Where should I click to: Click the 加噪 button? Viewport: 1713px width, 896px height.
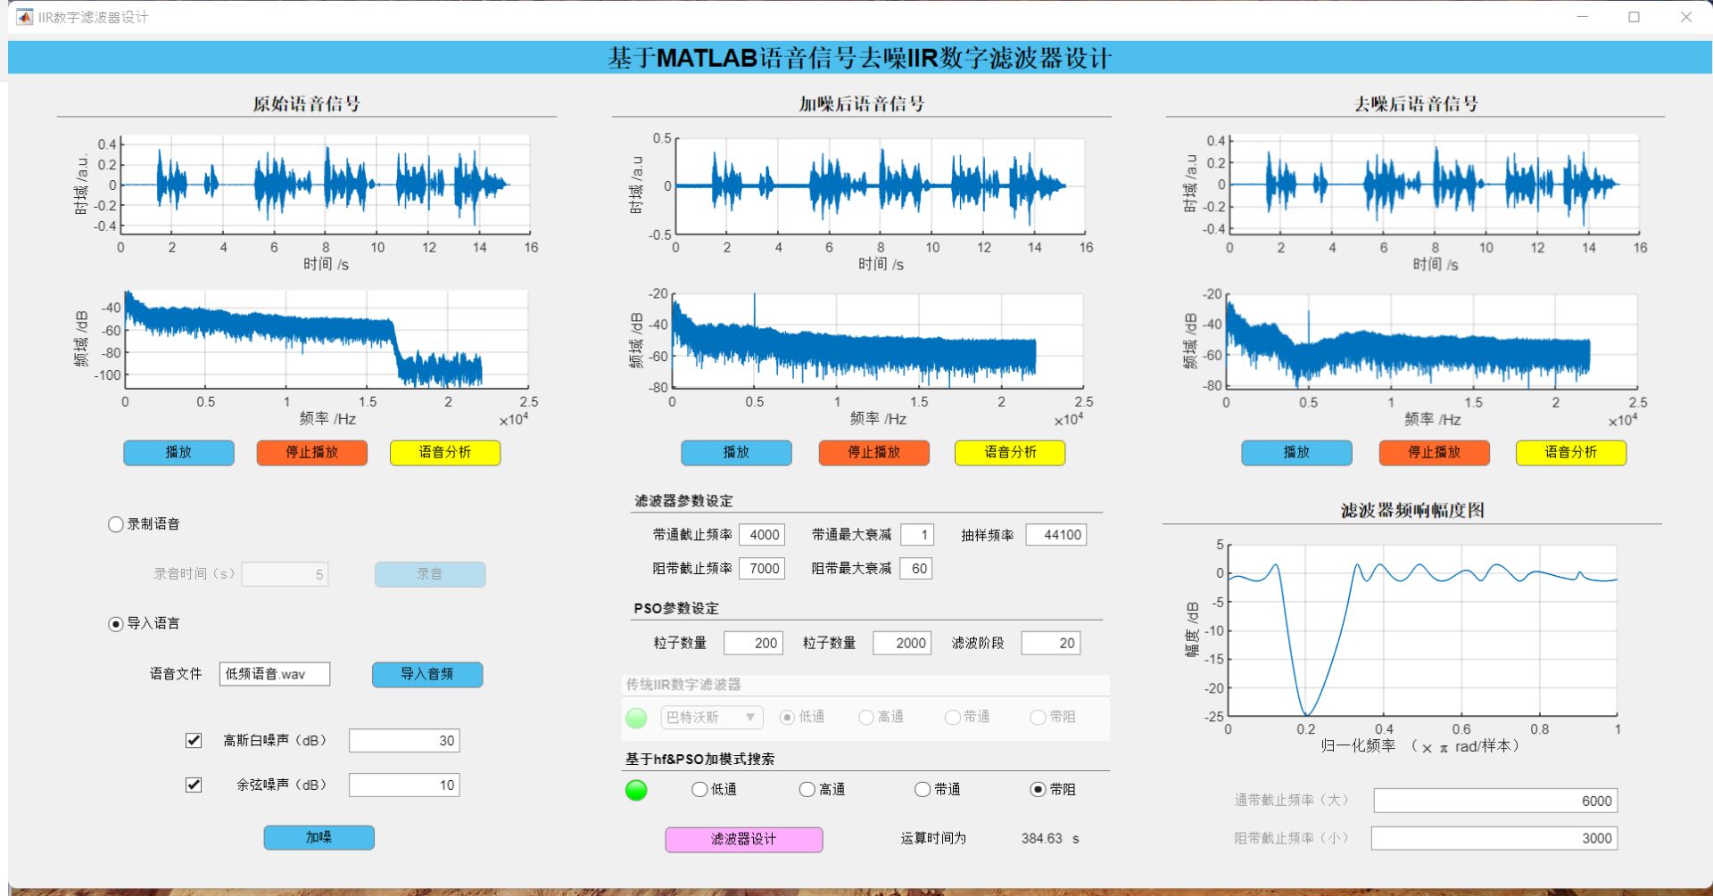pyautogui.click(x=319, y=837)
